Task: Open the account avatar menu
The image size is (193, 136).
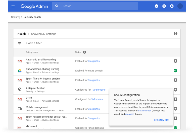Action: tap(180, 6)
